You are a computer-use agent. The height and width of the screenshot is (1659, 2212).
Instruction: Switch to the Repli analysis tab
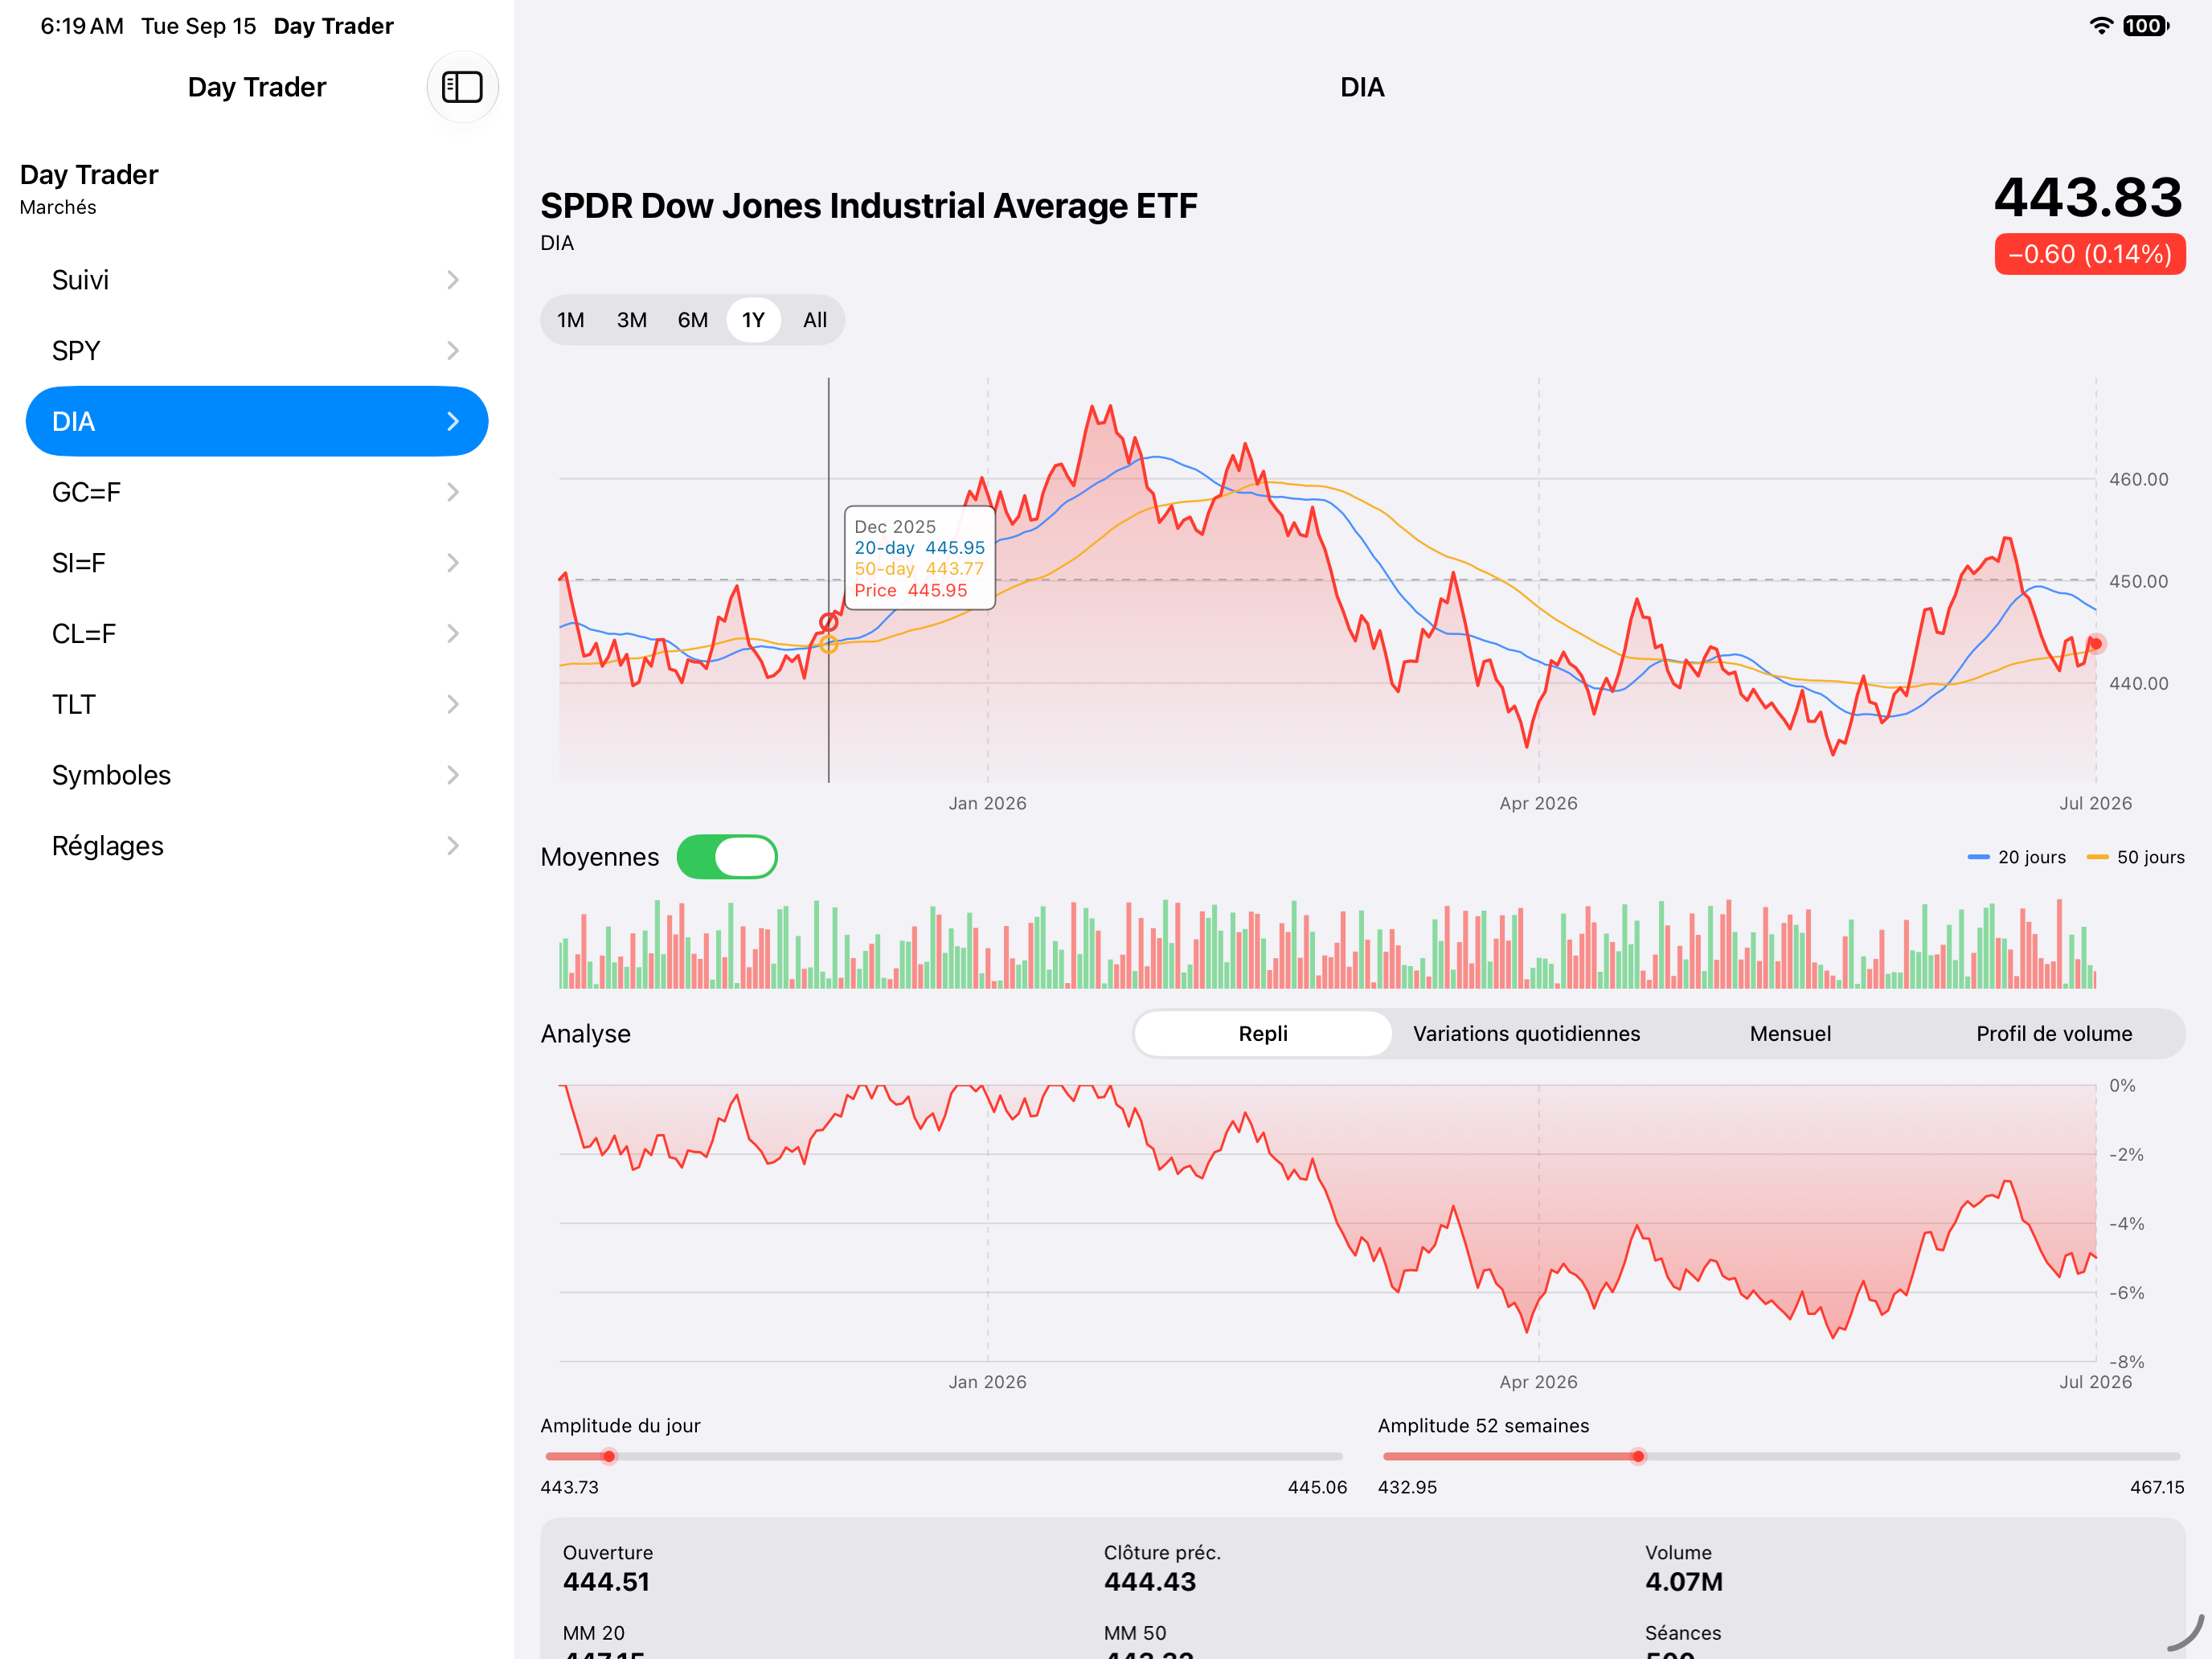[1263, 1034]
